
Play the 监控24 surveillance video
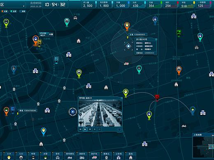coord(85,129)
